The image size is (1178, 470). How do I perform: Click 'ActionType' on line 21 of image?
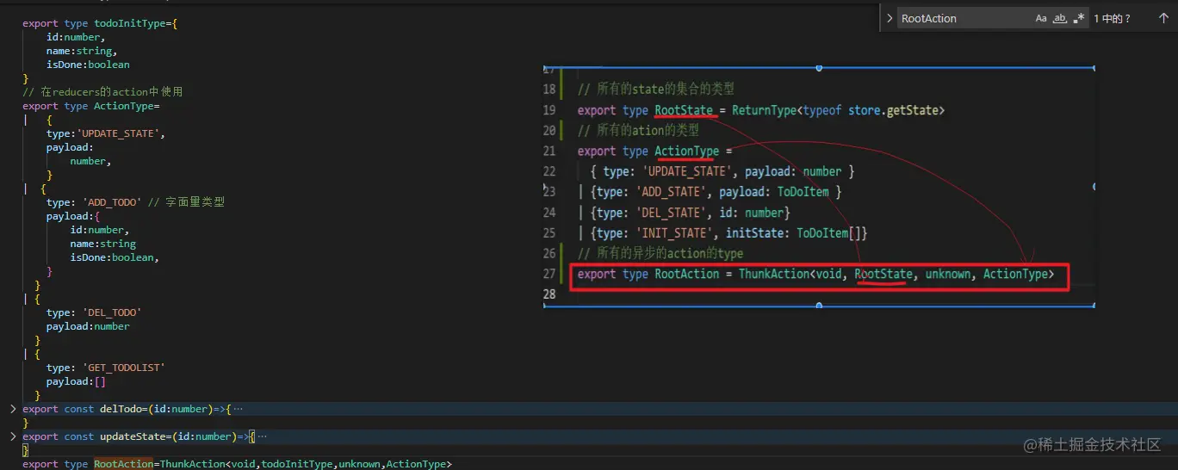pyautogui.click(x=686, y=152)
